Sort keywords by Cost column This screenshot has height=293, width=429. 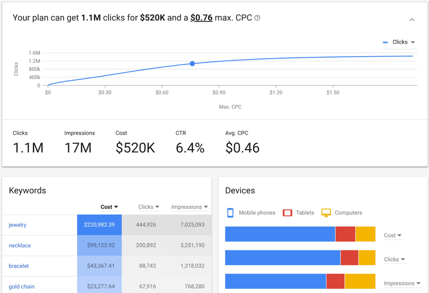[x=109, y=207]
